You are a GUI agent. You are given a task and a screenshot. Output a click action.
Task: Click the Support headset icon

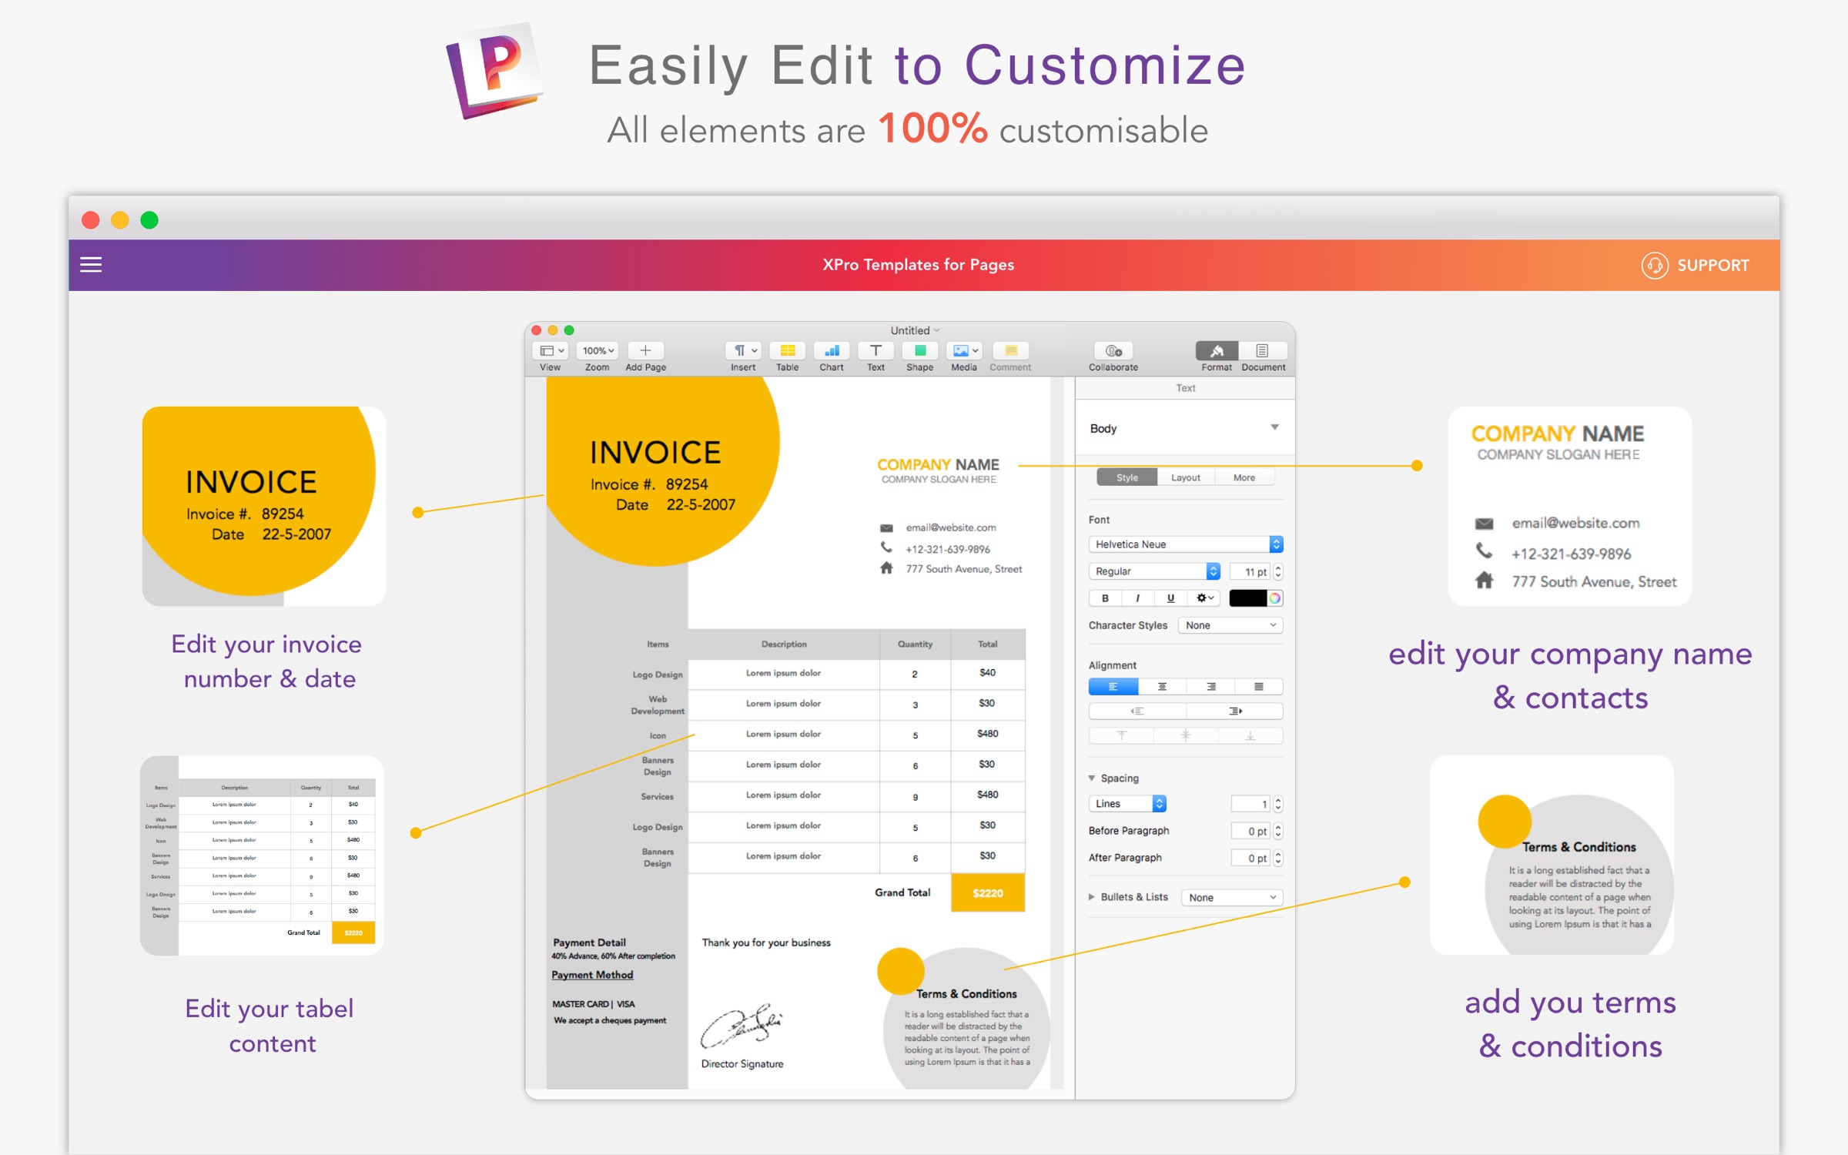pos(1654,266)
